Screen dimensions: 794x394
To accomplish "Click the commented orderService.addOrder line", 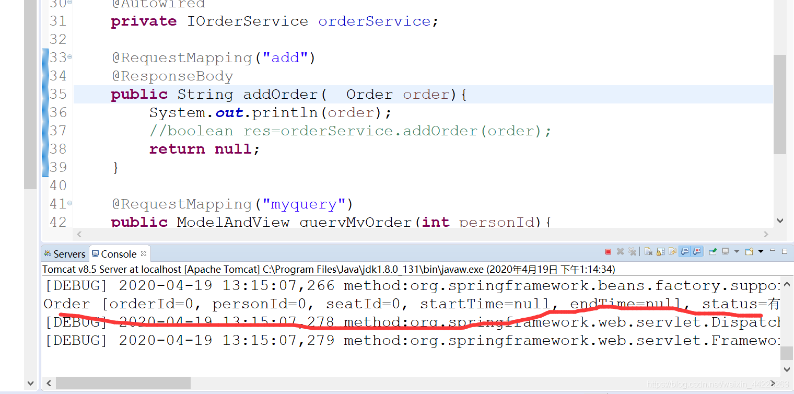I will tap(350, 131).
